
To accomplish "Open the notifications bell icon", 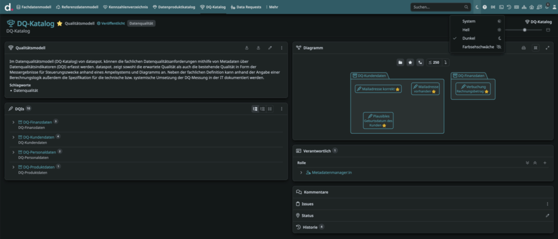I will [547, 7].
